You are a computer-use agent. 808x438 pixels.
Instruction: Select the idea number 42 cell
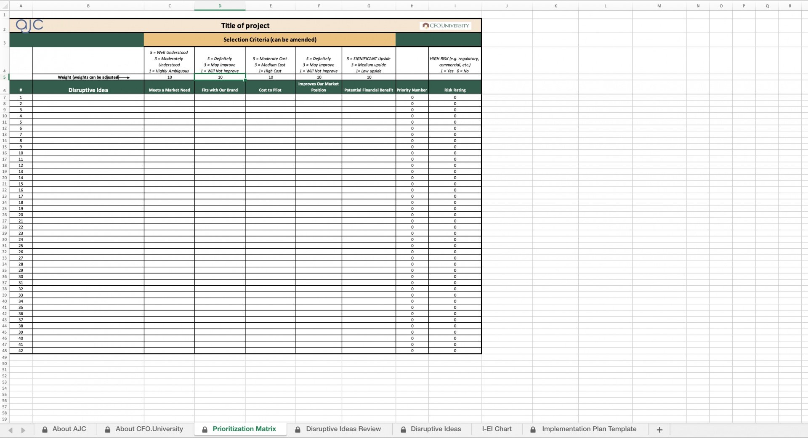coord(21,350)
